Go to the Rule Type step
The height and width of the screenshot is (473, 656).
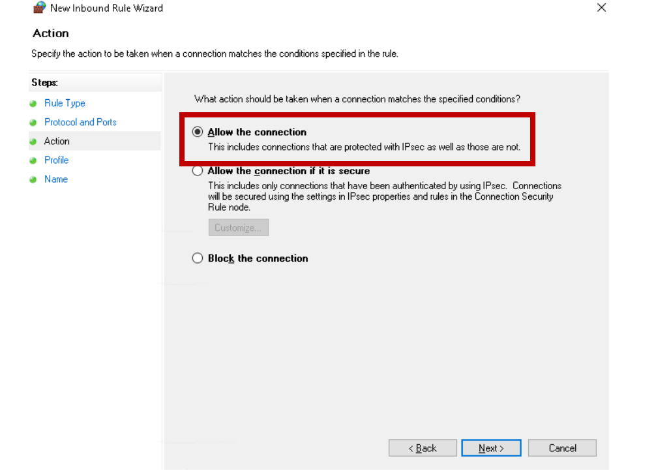point(65,103)
